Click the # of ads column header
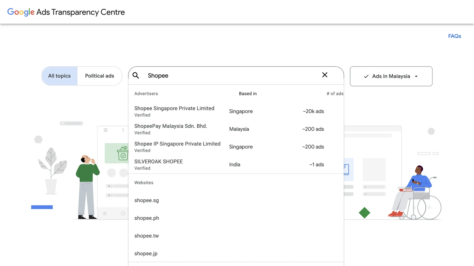Screen dimensions: 474x266 (335, 94)
